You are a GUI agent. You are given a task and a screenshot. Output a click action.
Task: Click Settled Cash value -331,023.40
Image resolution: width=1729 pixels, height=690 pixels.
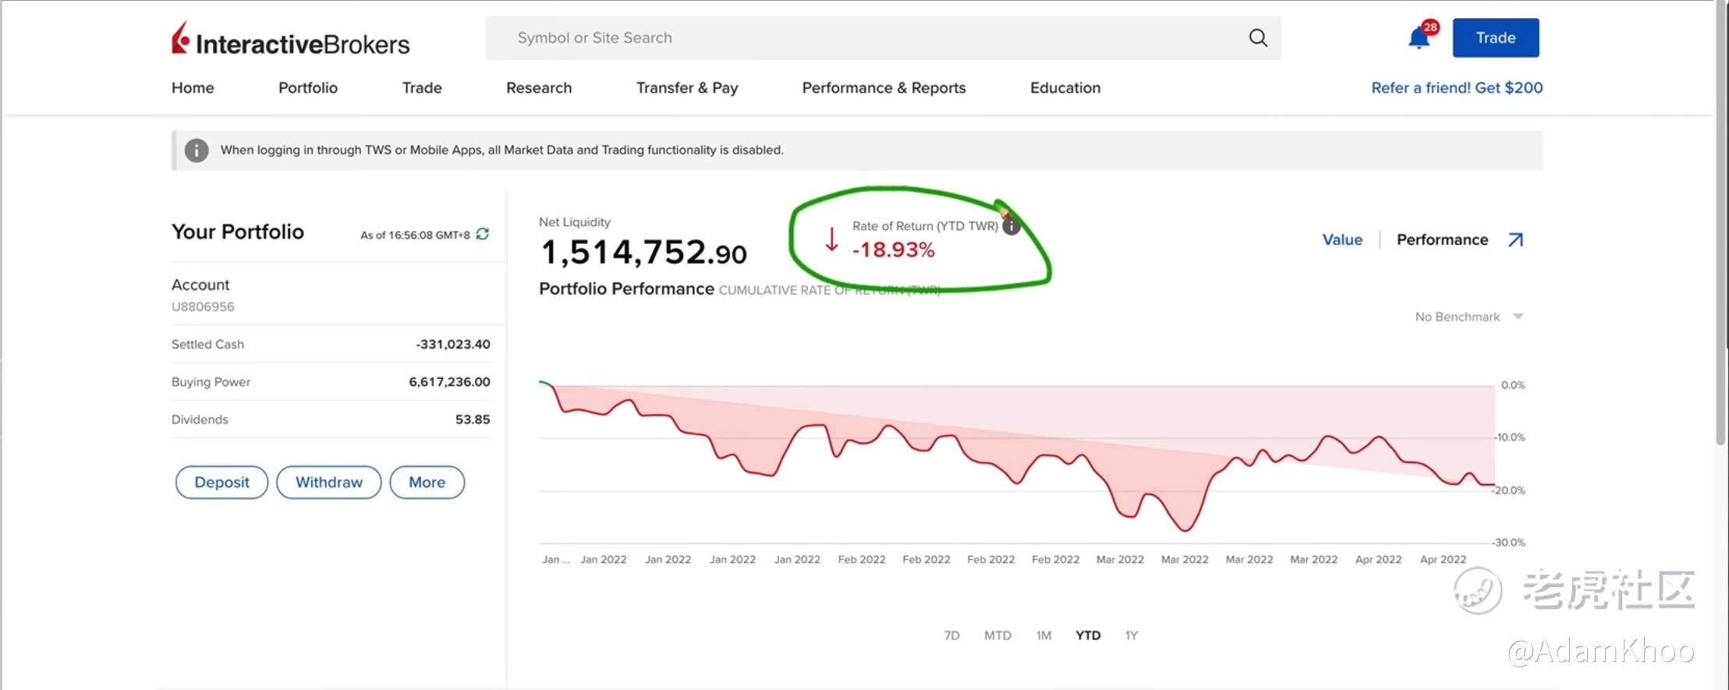(453, 345)
